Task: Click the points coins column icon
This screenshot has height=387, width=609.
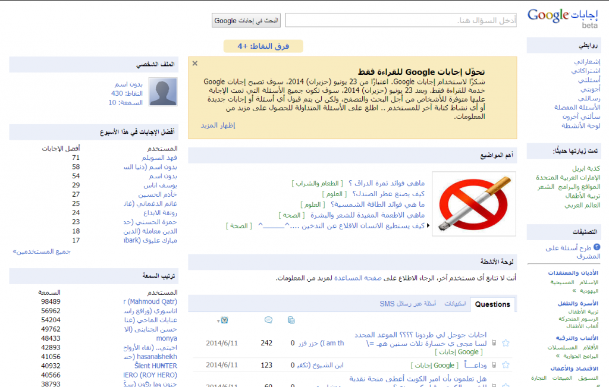Action: [291, 320]
